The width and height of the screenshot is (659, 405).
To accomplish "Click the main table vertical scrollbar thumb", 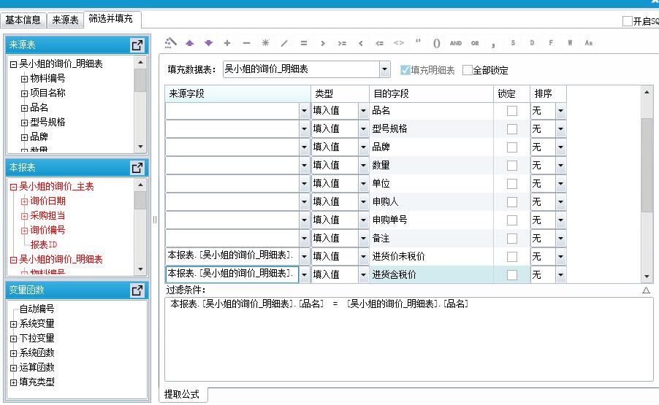I will 647,166.
